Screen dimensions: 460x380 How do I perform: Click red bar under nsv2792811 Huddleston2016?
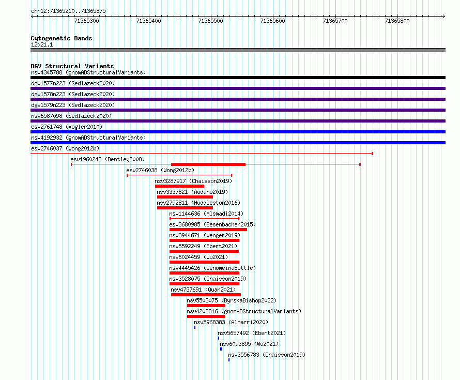pos(185,208)
